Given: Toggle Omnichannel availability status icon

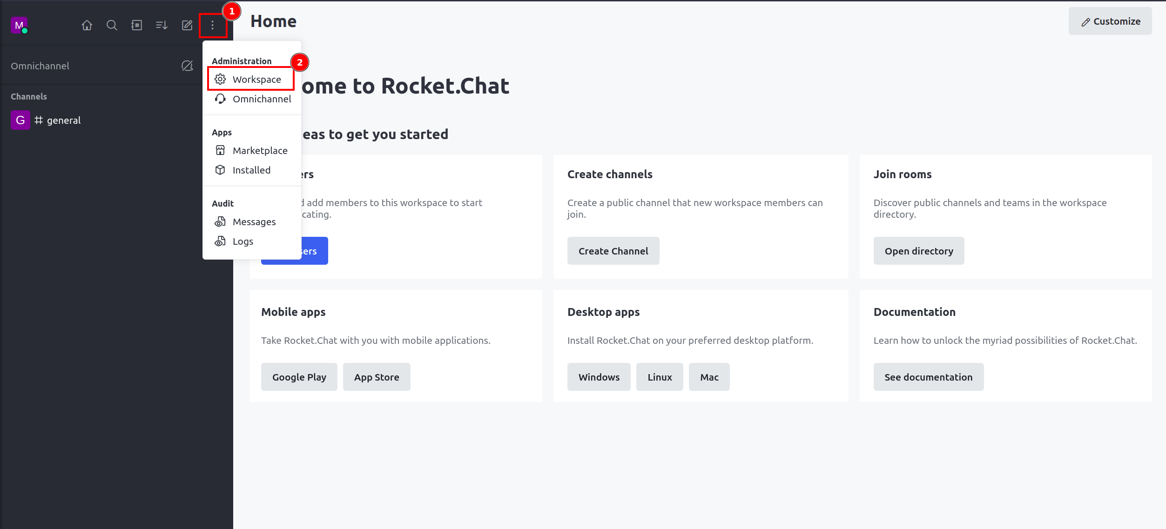Looking at the screenshot, I should click(187, 66).
